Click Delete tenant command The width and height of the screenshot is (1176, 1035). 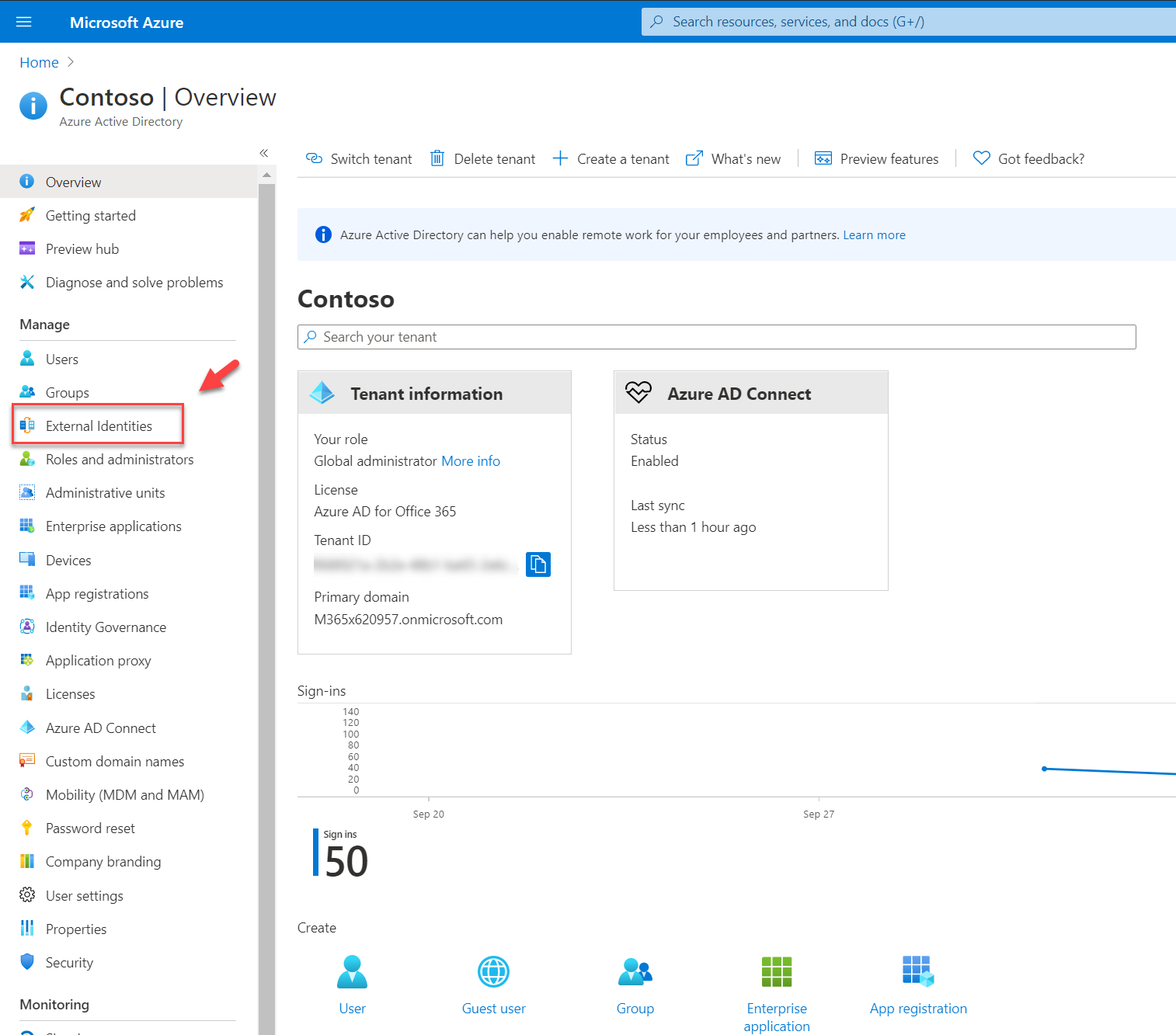[482, 158]
